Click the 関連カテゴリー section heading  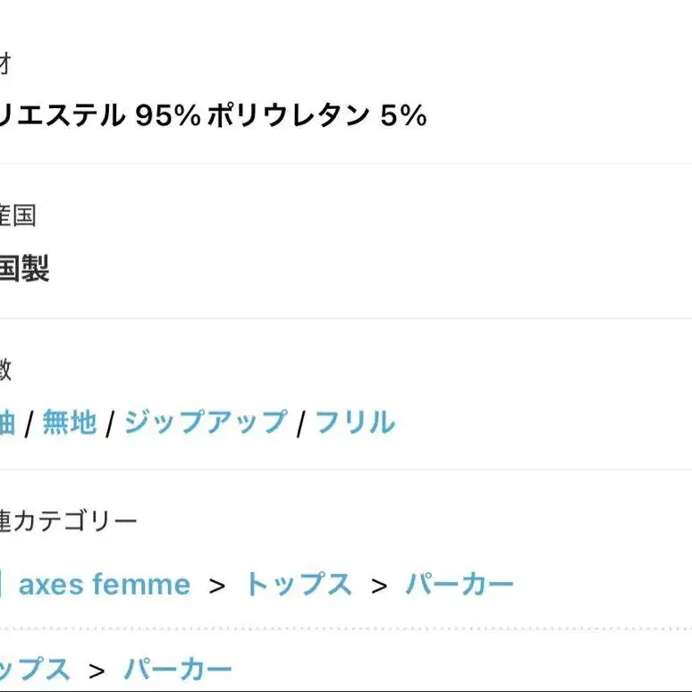coord(69,520)
